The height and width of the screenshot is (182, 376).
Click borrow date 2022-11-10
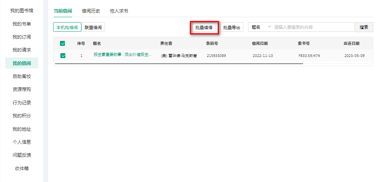tap(263, 56)
